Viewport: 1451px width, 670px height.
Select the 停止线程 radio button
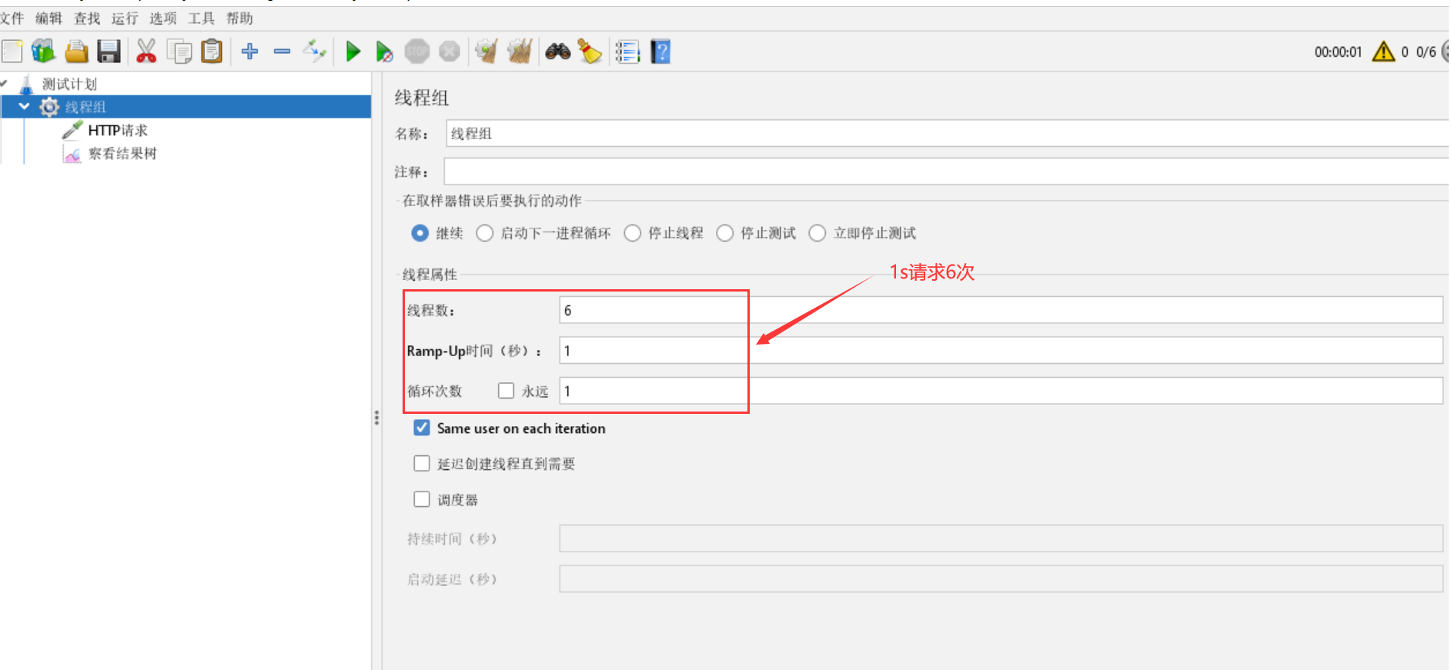click(x=632, y=233)
